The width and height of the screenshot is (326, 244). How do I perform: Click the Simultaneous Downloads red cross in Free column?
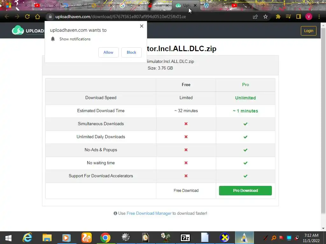pyautogui.click(x=186, y=124)
